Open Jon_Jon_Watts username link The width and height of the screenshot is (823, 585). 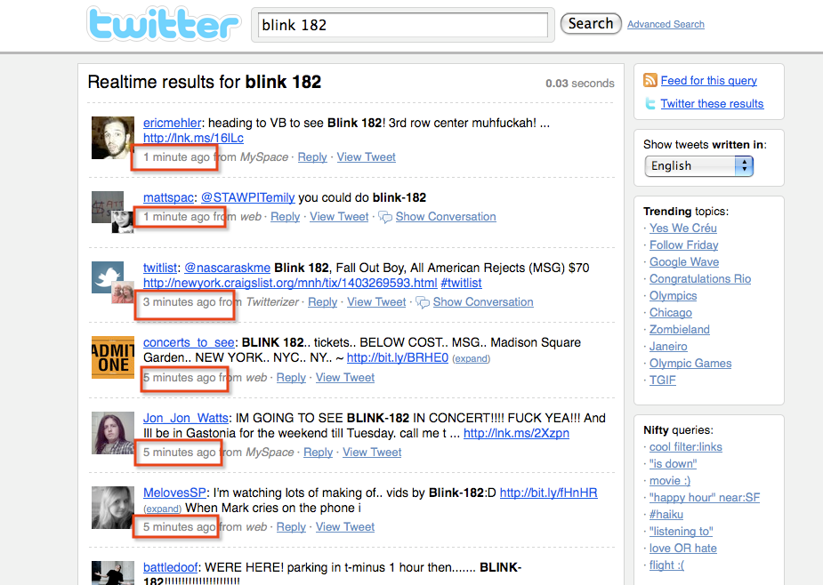point(186,418)
